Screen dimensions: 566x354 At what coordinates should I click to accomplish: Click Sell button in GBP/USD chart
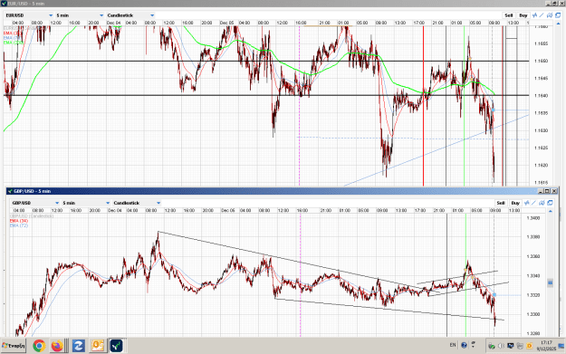[501, 203]
